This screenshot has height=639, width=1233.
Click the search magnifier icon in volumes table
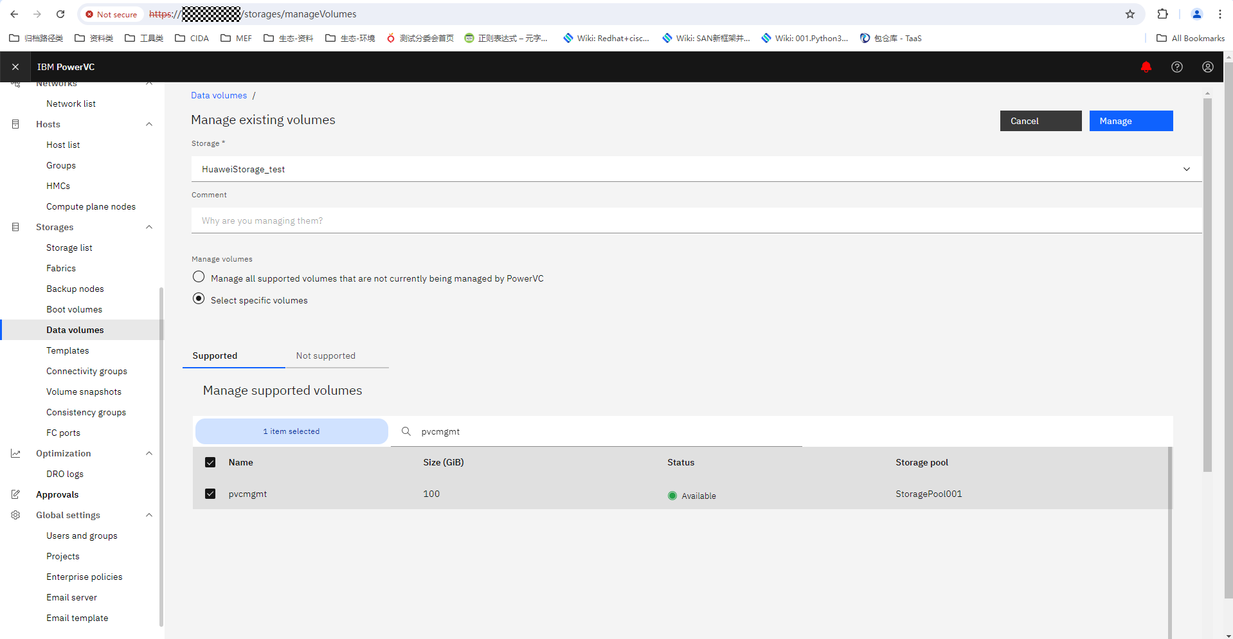click(x=406, y=431)
